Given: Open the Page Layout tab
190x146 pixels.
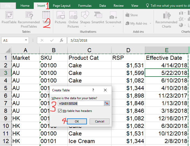Looking at the screenshot, I should click(x=62, y=6).
